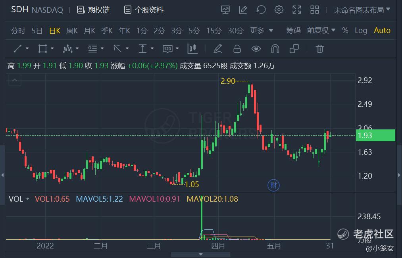The width and height of the screenshot is (402, 258).
Task: Click the left panel expand arrow
Action: 2,175
